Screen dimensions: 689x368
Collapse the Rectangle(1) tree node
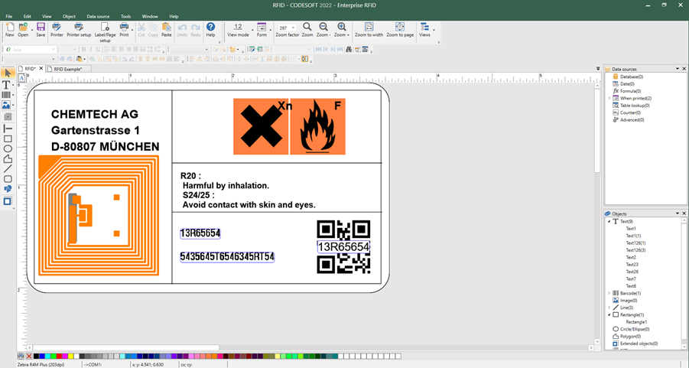[609, 314]
